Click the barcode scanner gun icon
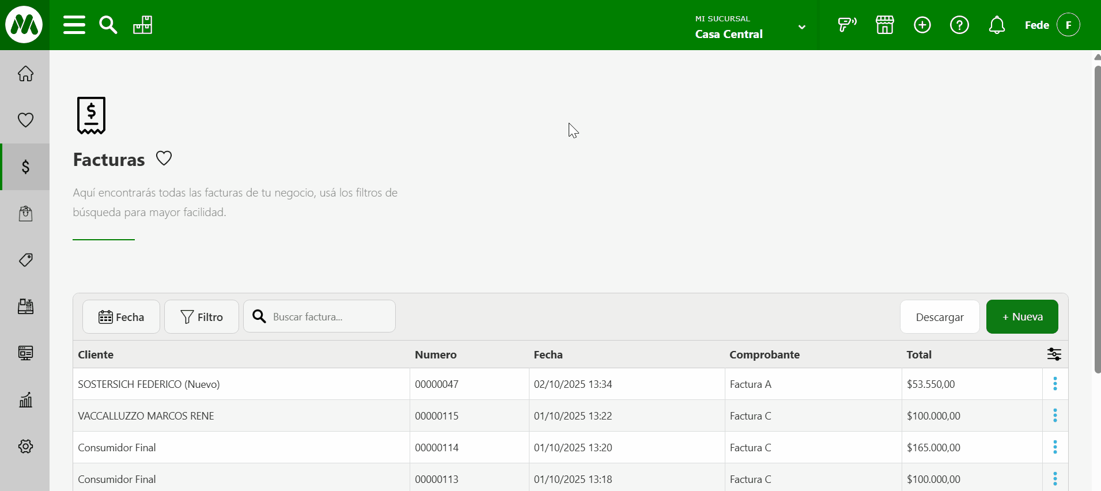The width and height of the screenshot is (1101, 491). coord(846,25)
